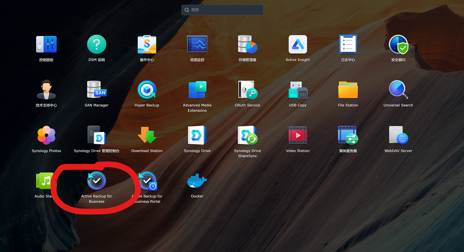
Task: Open Synology Photos
Action: pyautogui.click(x=46, y=135)
